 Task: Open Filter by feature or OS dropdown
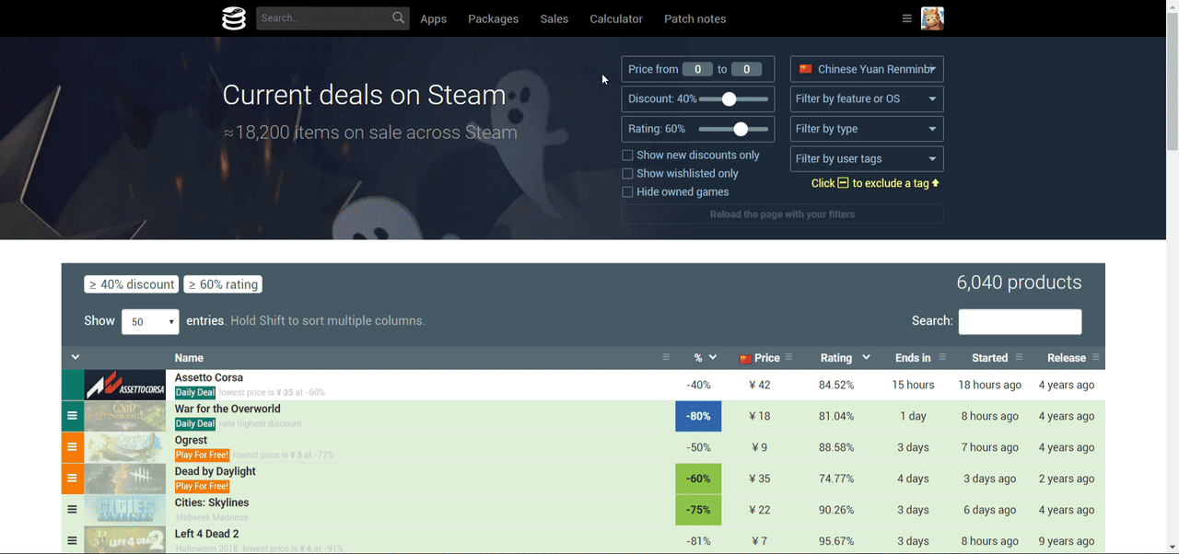pyautogui.click(x=867, y=98)
